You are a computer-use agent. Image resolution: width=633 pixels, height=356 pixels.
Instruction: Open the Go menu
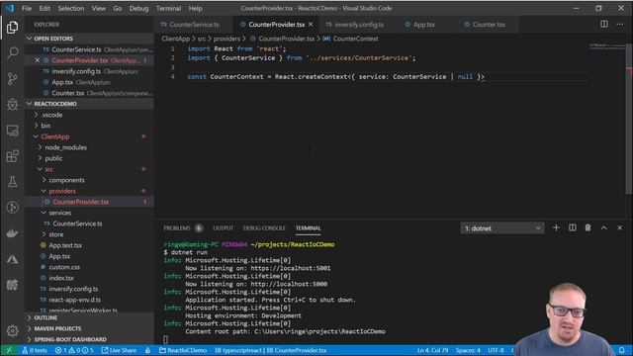tap(117, 8)
